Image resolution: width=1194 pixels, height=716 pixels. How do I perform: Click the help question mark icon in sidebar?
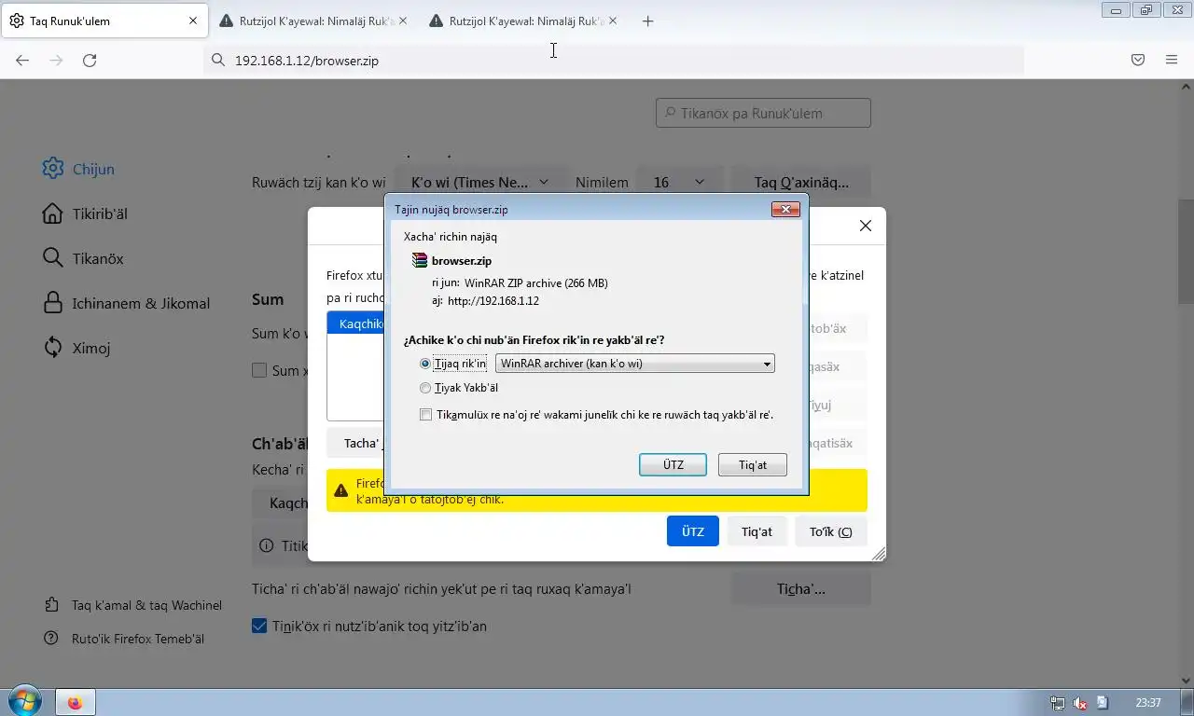51,639
